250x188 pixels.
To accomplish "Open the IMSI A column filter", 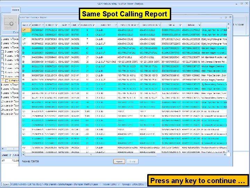I will pos(199,25).
